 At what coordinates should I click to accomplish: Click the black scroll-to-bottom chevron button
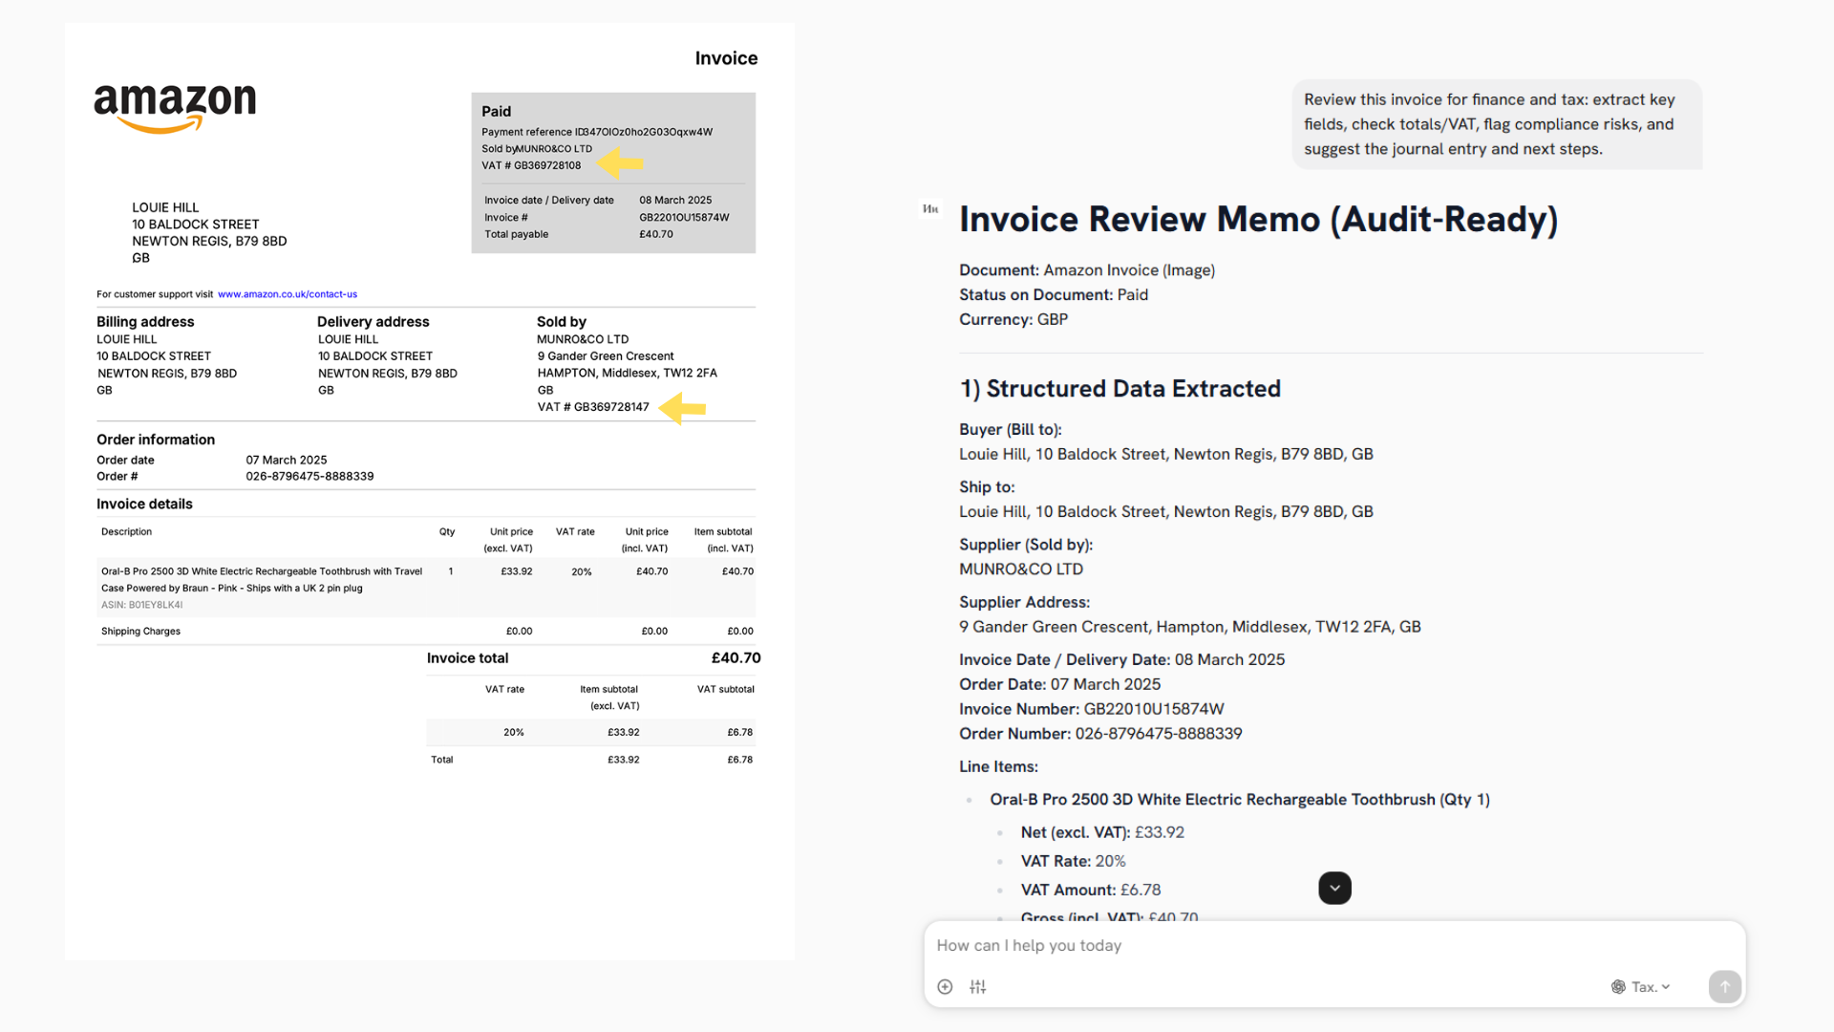[1334, 888]
